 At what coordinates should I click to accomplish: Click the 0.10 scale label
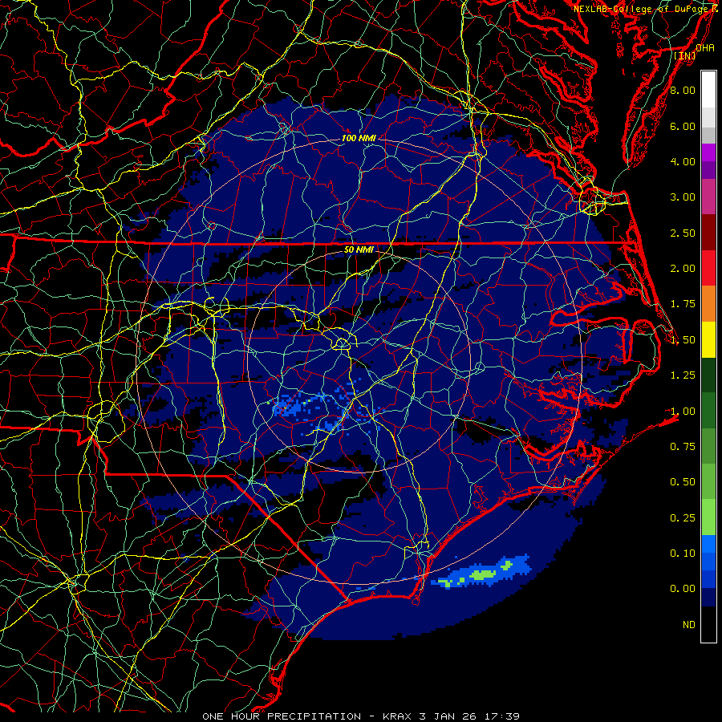[683, 554]
